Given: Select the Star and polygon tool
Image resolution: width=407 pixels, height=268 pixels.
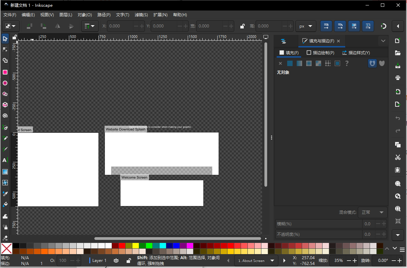Looking at the screenshot, I should click(5, 94).
